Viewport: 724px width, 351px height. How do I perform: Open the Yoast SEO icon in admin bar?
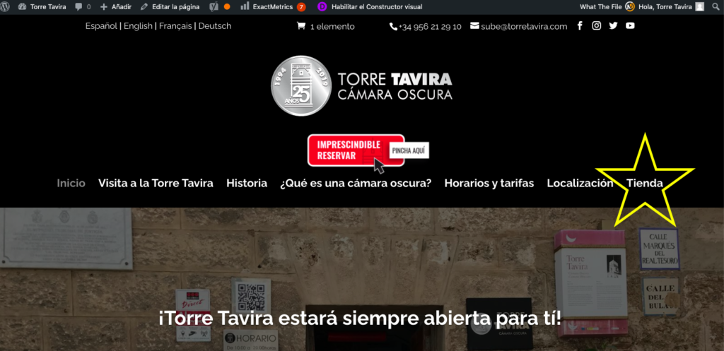215,6
